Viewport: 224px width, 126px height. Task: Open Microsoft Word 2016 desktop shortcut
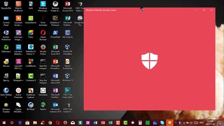(x=55, y=78)
